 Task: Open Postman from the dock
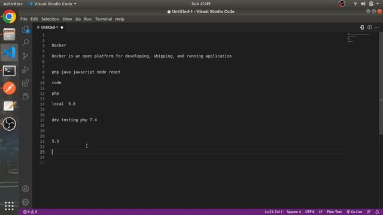(x=10, y=88)
